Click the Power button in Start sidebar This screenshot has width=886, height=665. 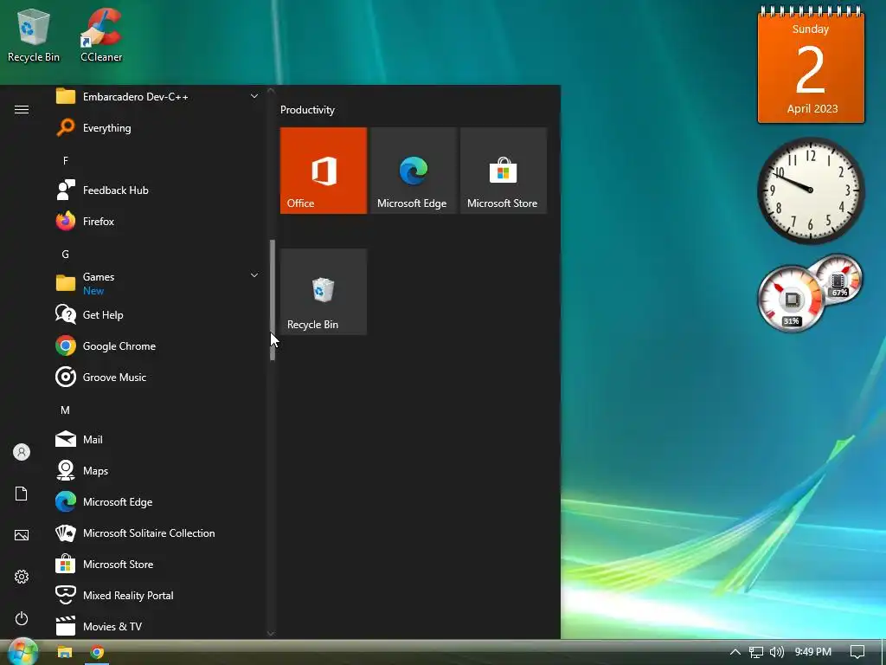[22, 618]
